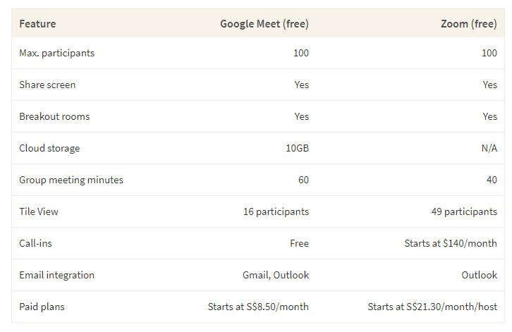The height and width of the screenshot is (332, 512).
Task: Click Starts at $140/month cell
Action: click(451, 243)
